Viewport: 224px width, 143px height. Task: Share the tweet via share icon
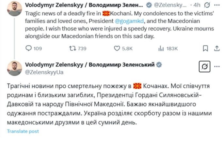216,48
